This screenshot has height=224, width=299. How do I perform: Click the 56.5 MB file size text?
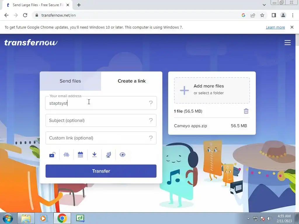coord(239,126)
